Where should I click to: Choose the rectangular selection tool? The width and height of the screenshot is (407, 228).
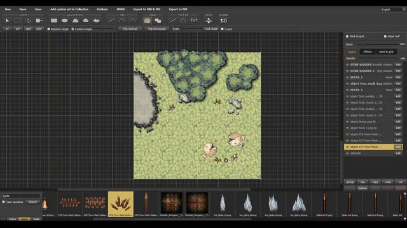(18, 21)
